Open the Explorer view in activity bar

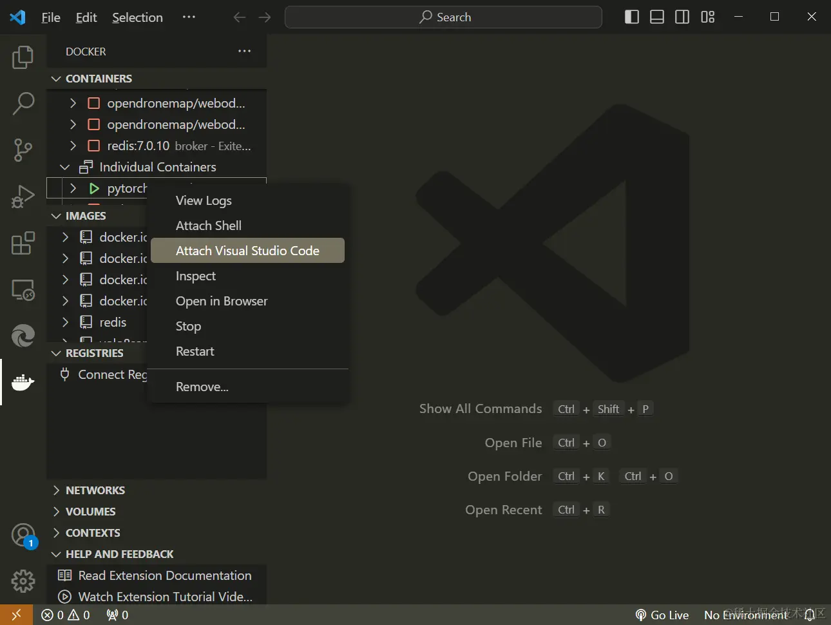(23, 57)
